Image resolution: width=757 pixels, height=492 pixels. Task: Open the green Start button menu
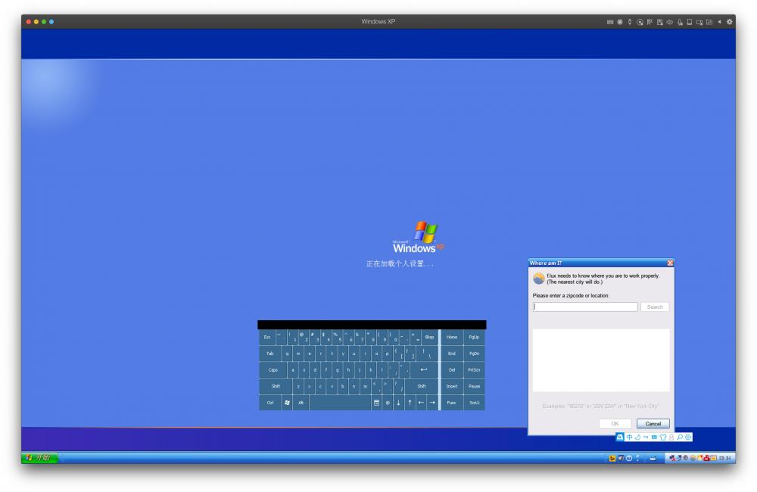41,458
